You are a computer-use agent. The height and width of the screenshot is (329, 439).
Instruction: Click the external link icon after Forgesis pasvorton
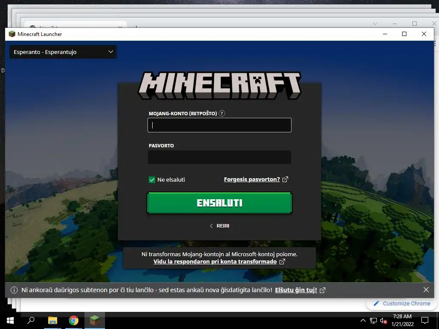[285, 179]
